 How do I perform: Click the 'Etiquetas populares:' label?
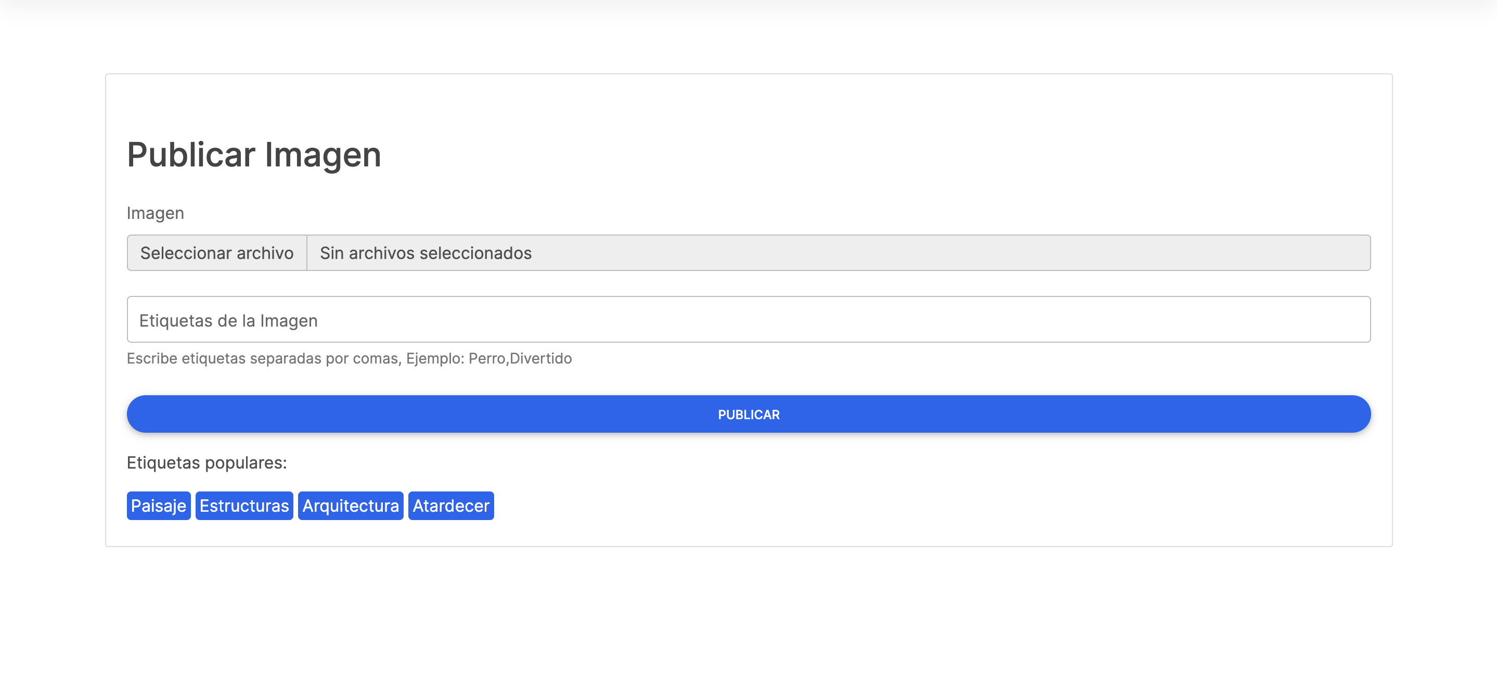coord(207,463)
